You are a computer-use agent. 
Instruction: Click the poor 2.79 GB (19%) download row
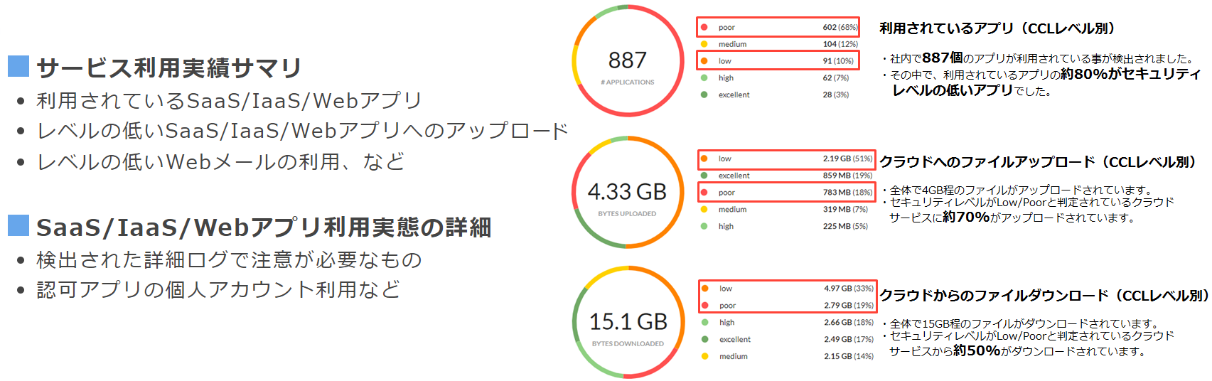pyautogui.click(x=788, y=305)
